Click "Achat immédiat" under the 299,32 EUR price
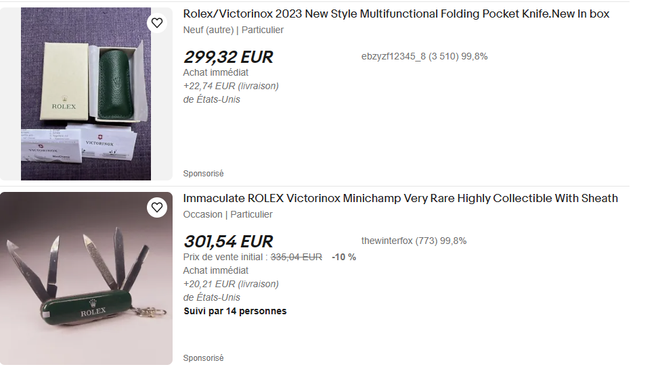The image size is (660, 369). pos(216,72)
